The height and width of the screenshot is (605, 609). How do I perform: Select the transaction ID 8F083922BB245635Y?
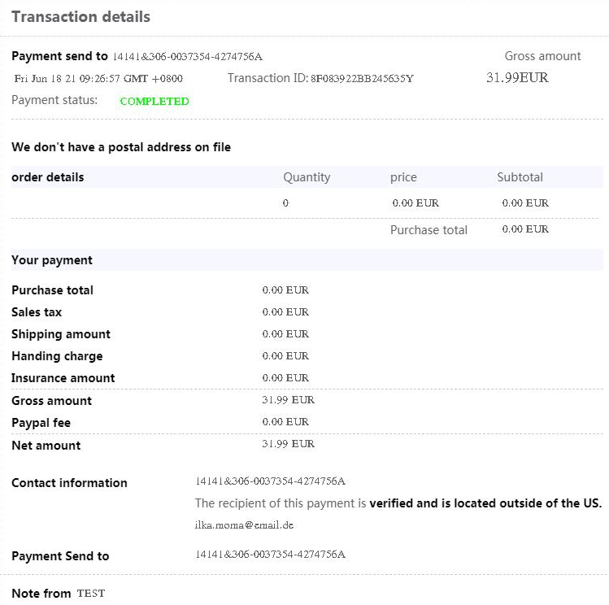(362, 79)
